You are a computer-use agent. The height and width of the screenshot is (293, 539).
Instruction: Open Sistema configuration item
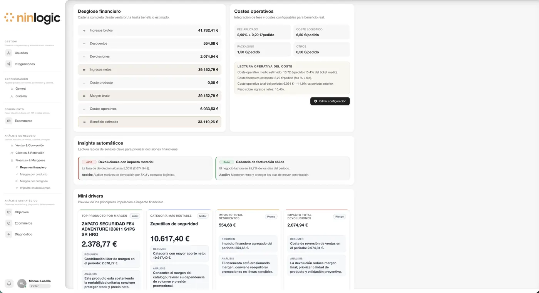(21, 96)
